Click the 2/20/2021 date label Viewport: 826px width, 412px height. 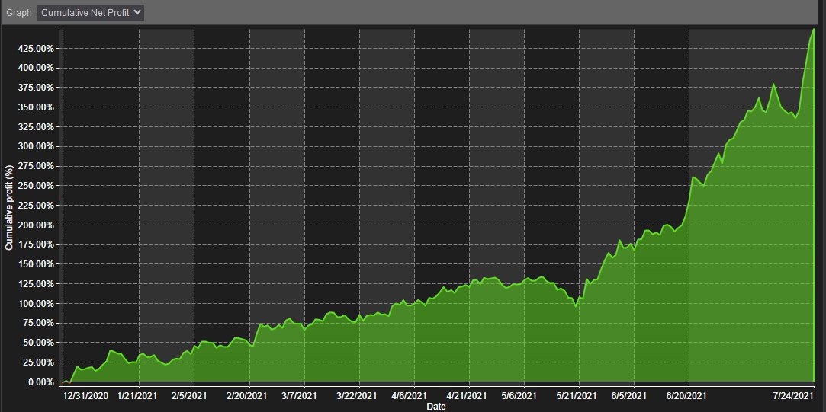click(246, 396)
